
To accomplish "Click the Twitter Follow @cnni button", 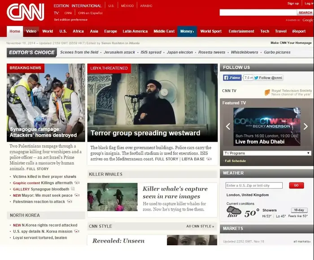I will [x=268, y=78].
